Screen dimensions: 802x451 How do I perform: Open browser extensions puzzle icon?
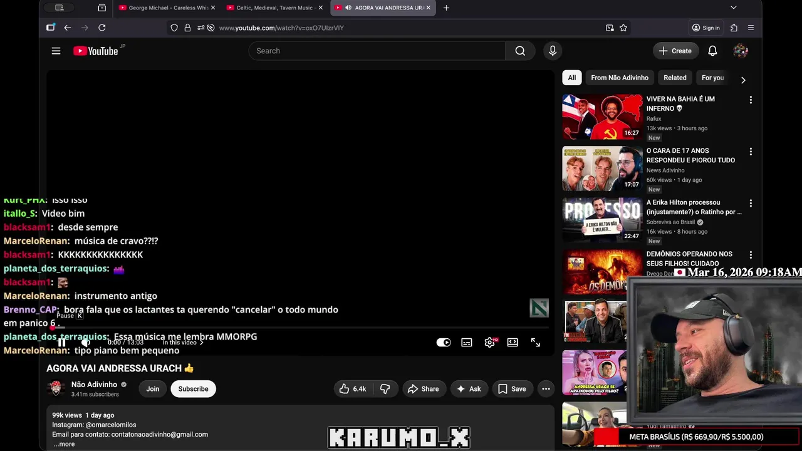(x=734, y=28)
